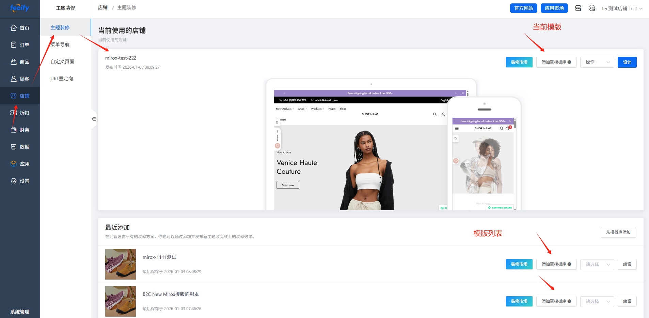The height and width of the screenshot is (318, 649).
Task: Click 编辑 for B2C New Mirox模版的副本
Action: click(627, 301)
